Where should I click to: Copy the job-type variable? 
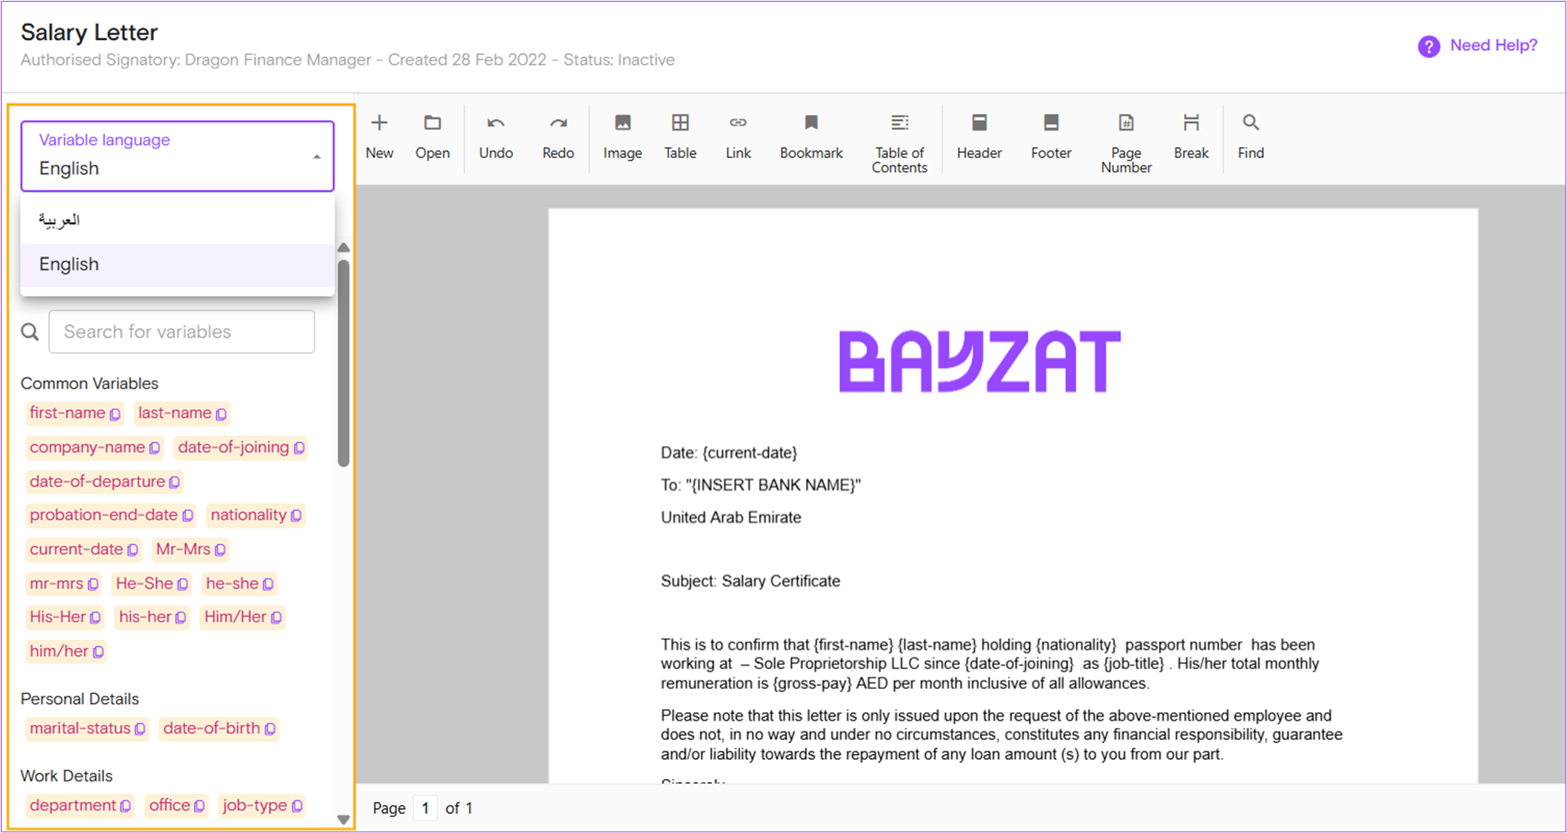click(x=296, y=806)
